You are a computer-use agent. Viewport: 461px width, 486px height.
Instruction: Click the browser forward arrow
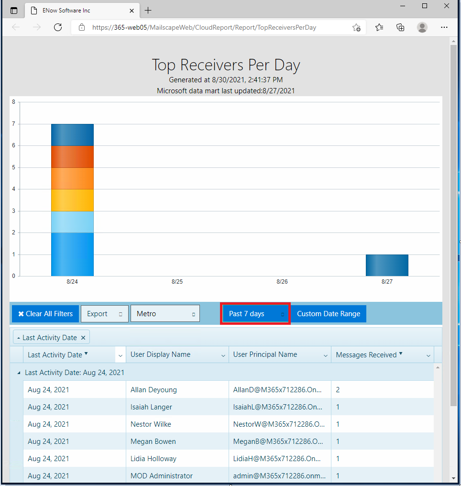tap(36, 27)
